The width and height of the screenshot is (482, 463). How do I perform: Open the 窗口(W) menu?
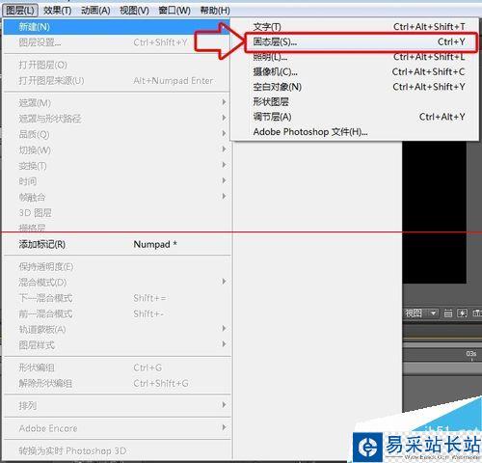(174, 11)
